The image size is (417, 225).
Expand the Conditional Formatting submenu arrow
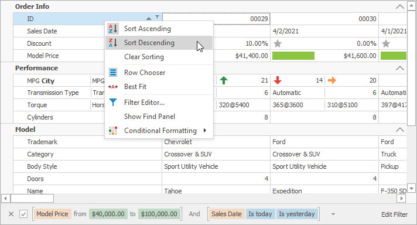tap(205, 130)
